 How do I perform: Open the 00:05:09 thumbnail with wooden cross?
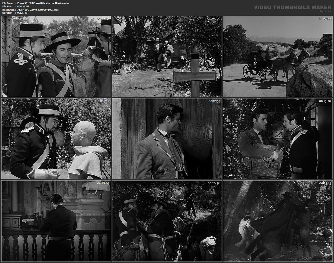click(x=167, y=57)
